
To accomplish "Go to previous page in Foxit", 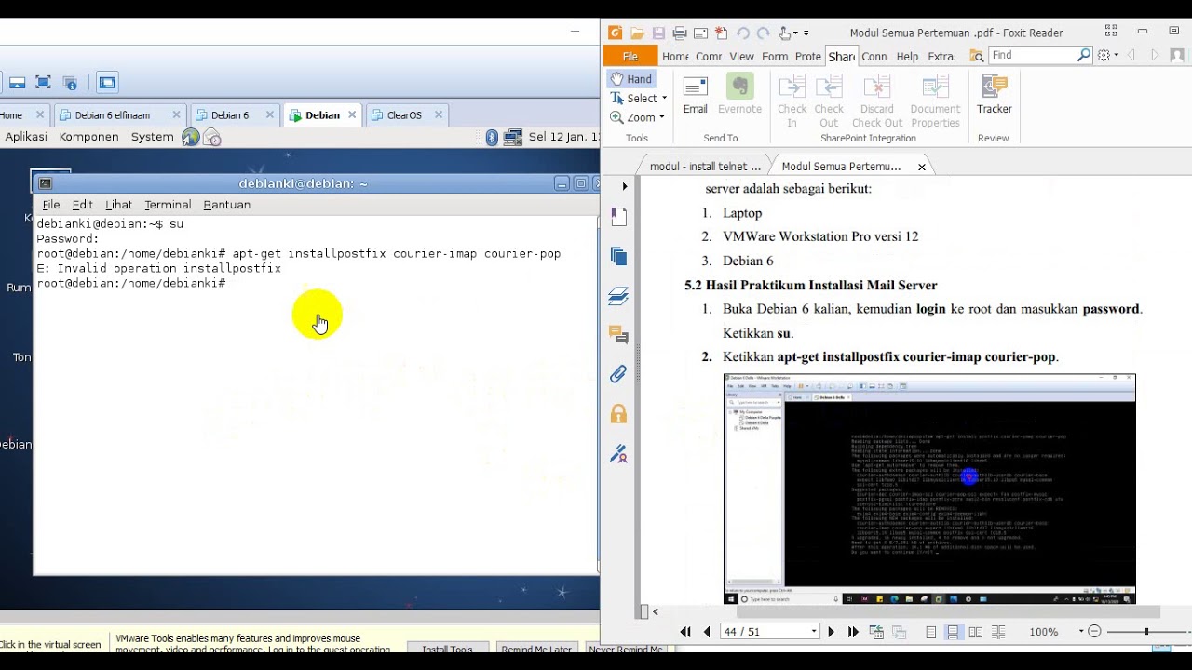I will [x=707, y=632].
